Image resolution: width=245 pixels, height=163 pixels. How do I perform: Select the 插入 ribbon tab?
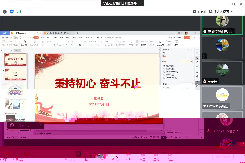(42, 38)
